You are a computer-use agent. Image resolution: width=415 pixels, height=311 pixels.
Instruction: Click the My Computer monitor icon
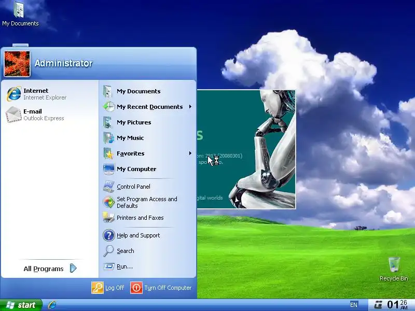(108, 169)
